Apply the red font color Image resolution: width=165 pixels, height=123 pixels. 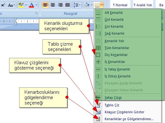coord(31,5)
